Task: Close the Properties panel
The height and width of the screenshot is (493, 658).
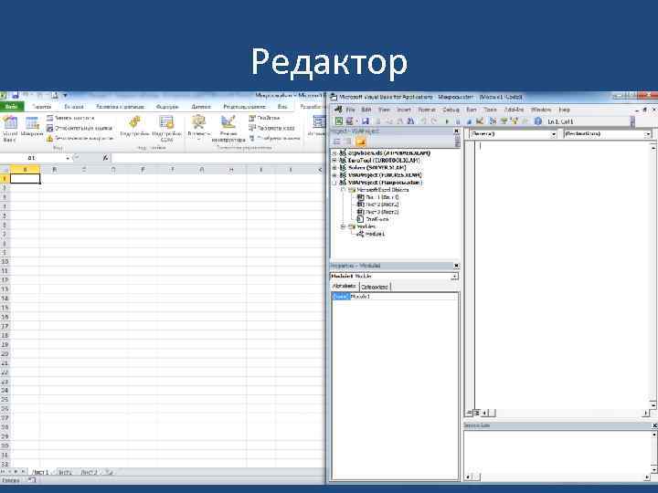Action: (457, 266)
